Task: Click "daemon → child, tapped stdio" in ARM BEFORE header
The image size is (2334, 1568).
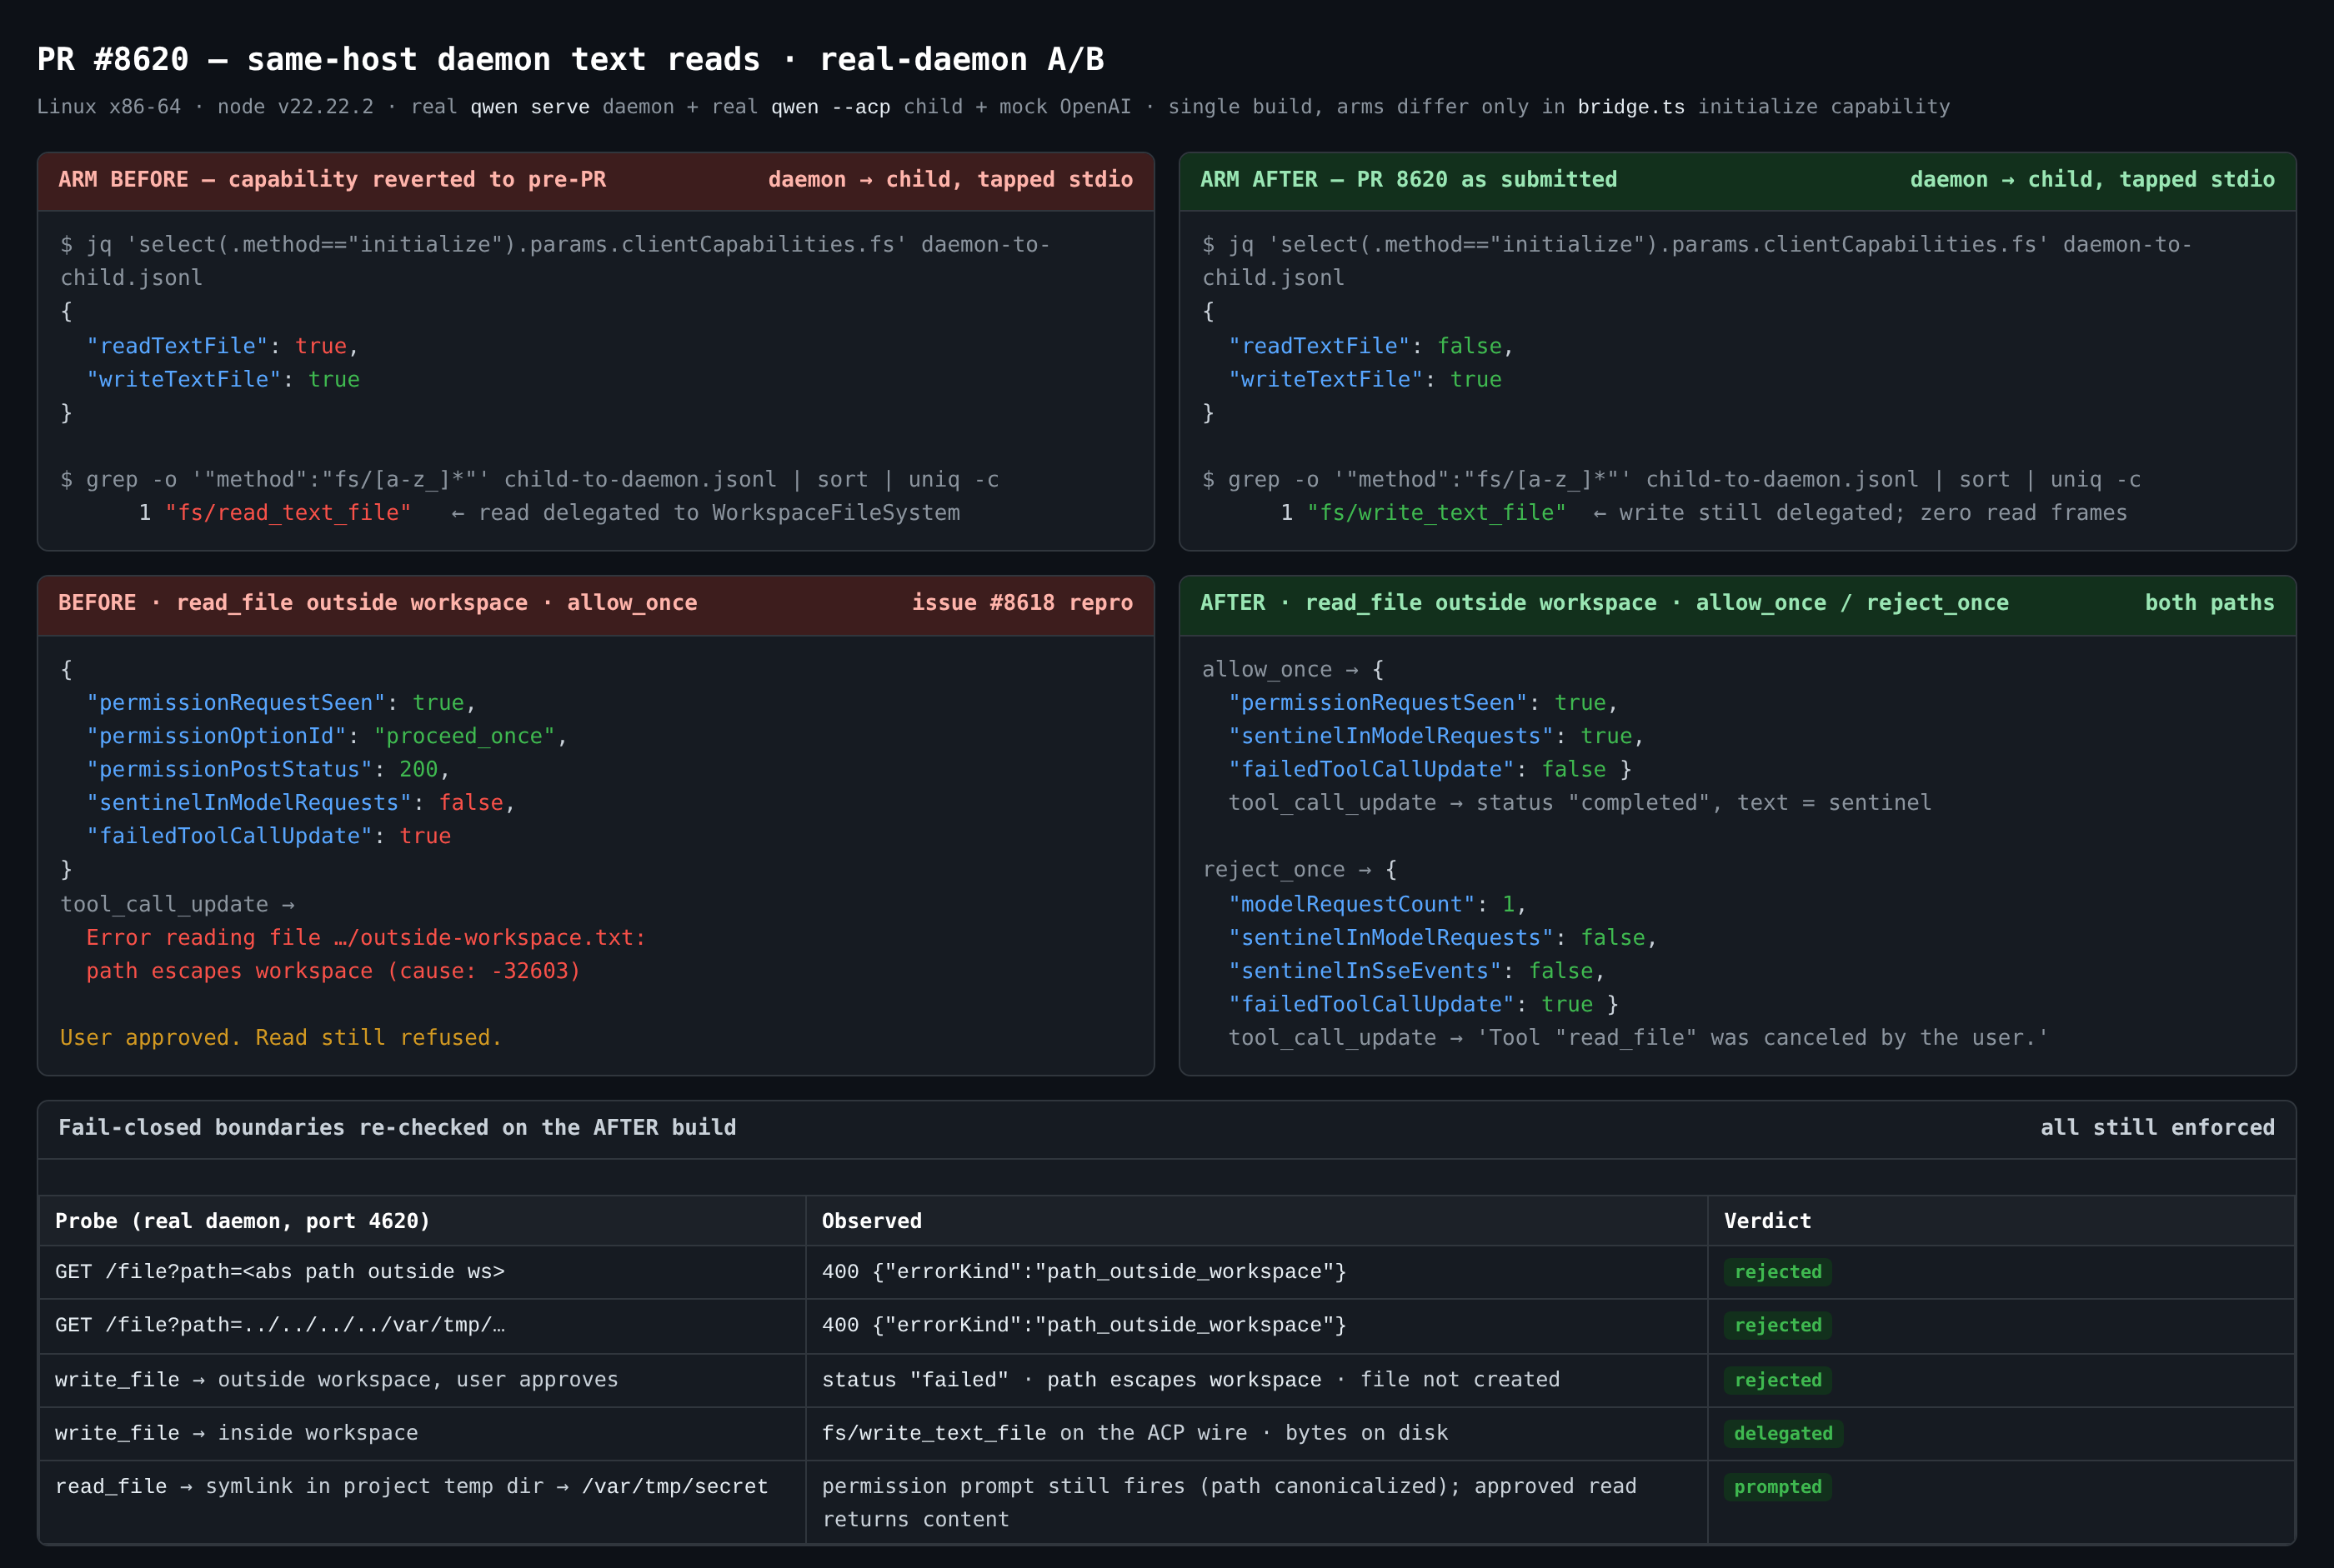Action: point(950,180)
